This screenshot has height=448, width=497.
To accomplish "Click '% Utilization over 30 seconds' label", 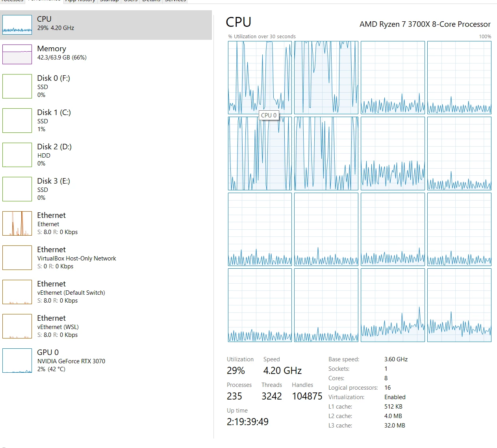I will 262,37.
